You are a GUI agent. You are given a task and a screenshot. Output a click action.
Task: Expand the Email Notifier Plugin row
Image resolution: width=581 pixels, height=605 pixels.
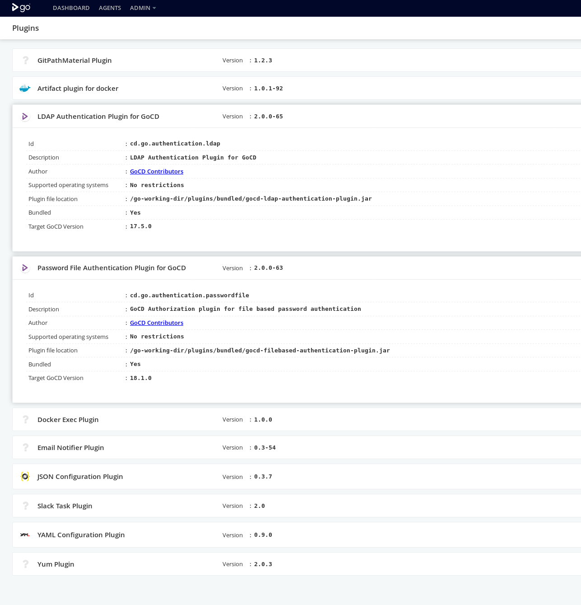pyautogui.click(x=297, y=447)
